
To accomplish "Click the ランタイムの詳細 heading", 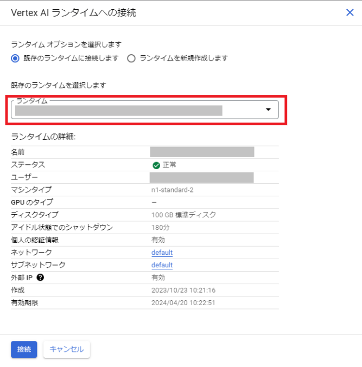I will point(43,137).
